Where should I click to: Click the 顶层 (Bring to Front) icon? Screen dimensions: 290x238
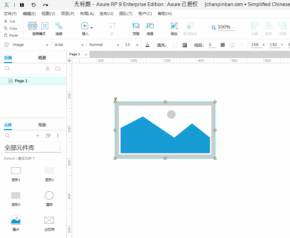[x=136, y=26]
